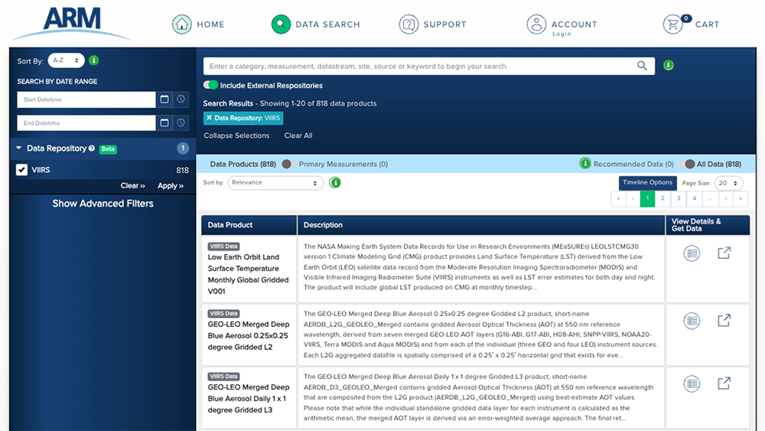The height and width of the screenshot is (431, 765).
Task: Click the selection count badge 1
Action: [x=183, y=148]
